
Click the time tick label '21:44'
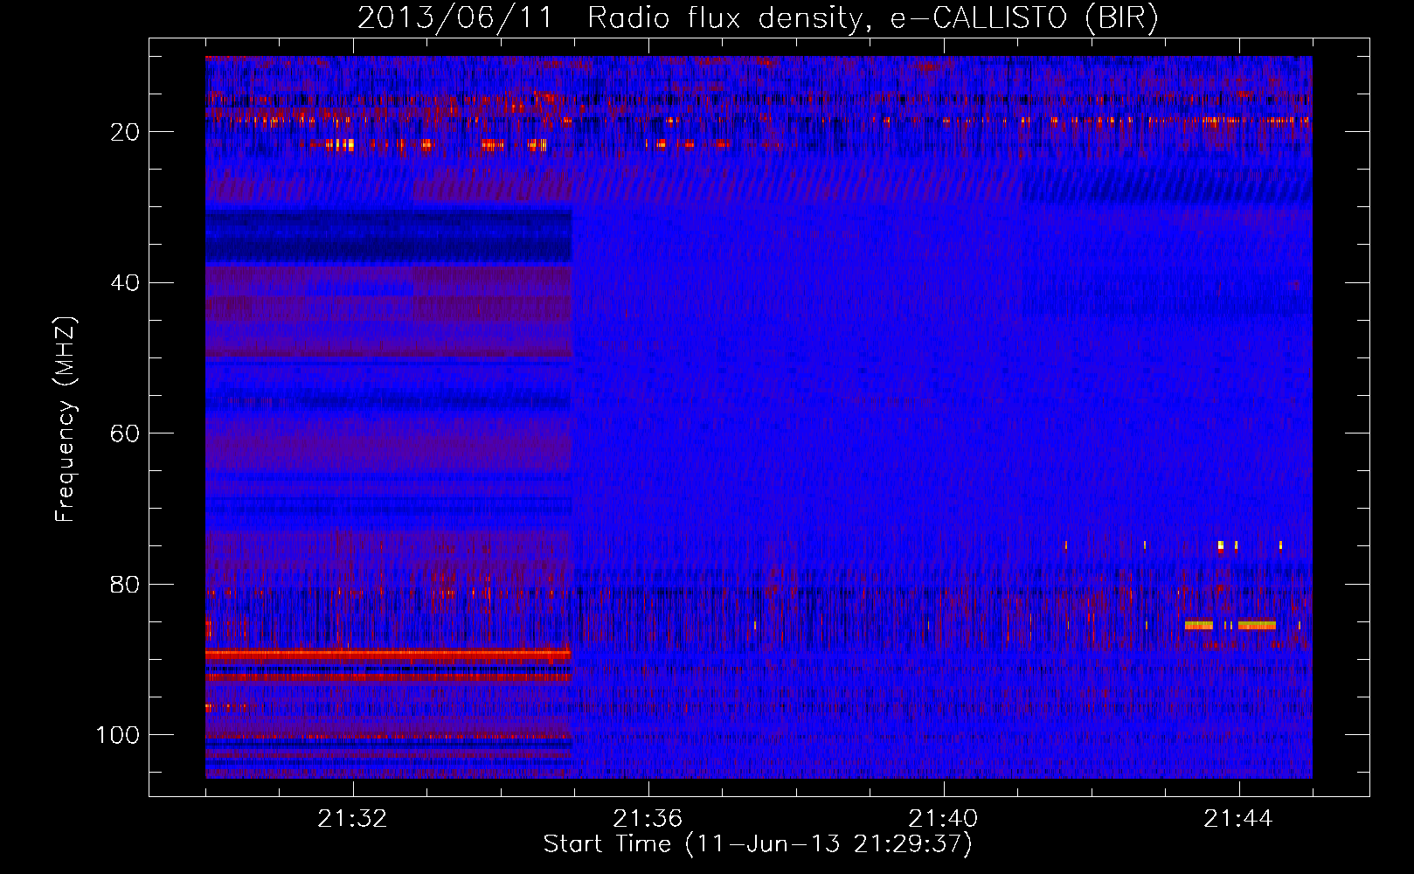click(x=1238, y=819)
